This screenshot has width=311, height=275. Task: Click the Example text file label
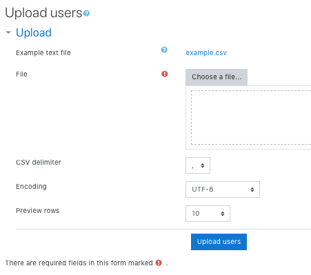(x=43, y=52)
